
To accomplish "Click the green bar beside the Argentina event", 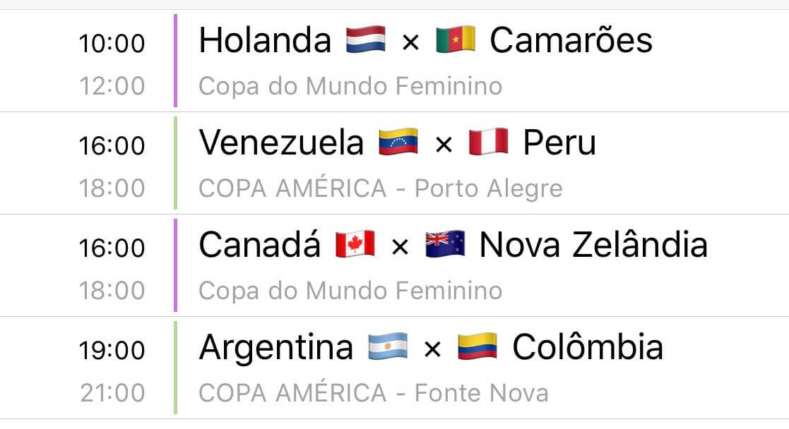I will [x=175, y=368].
